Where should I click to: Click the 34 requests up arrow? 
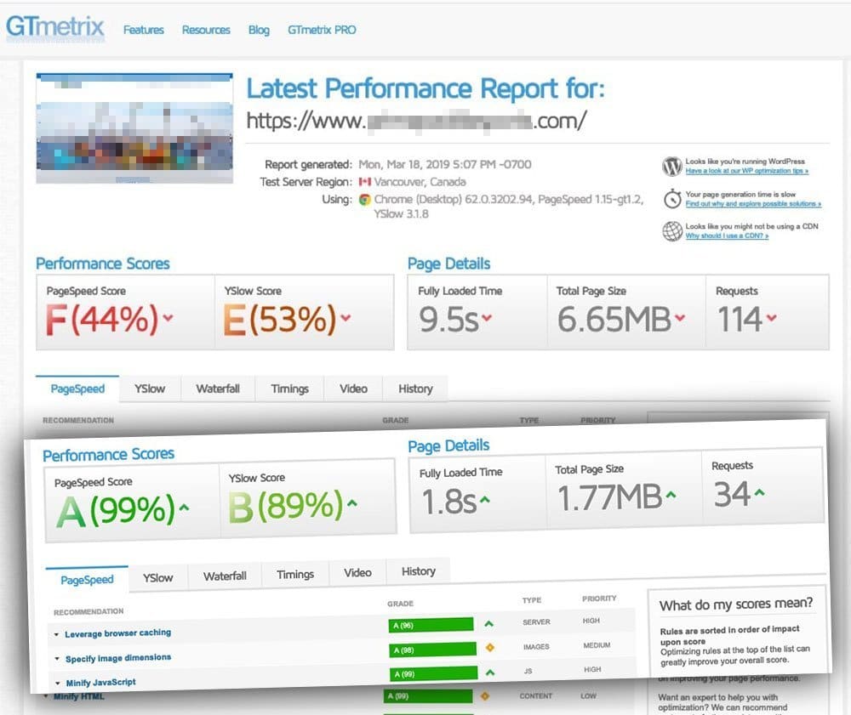tap(760, 492)
